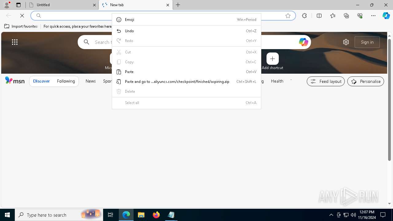Screen dimensions: 393x221
Task: Click the Add shortcut tile
Action: 273,61
